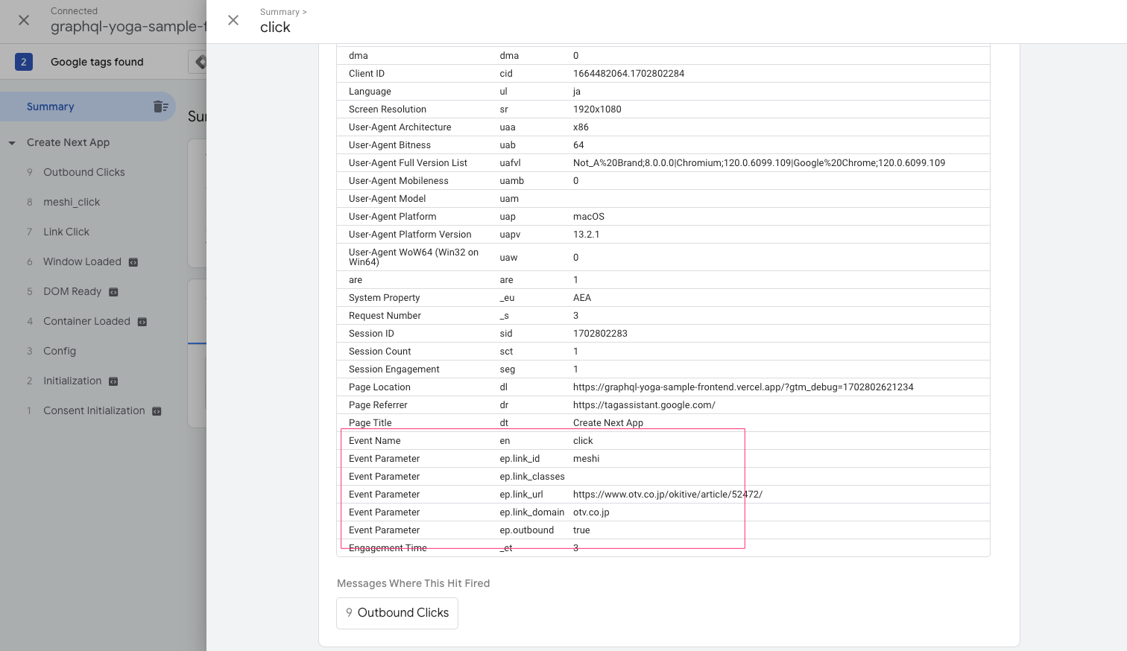Click the code icon next to Consent Initialization
1127x651 pixels.
[x=157, y=411]
